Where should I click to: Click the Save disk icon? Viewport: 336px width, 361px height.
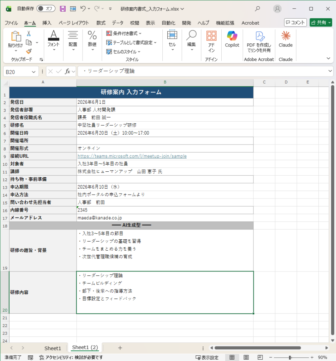pyautogui.click(x=63, y=9)
